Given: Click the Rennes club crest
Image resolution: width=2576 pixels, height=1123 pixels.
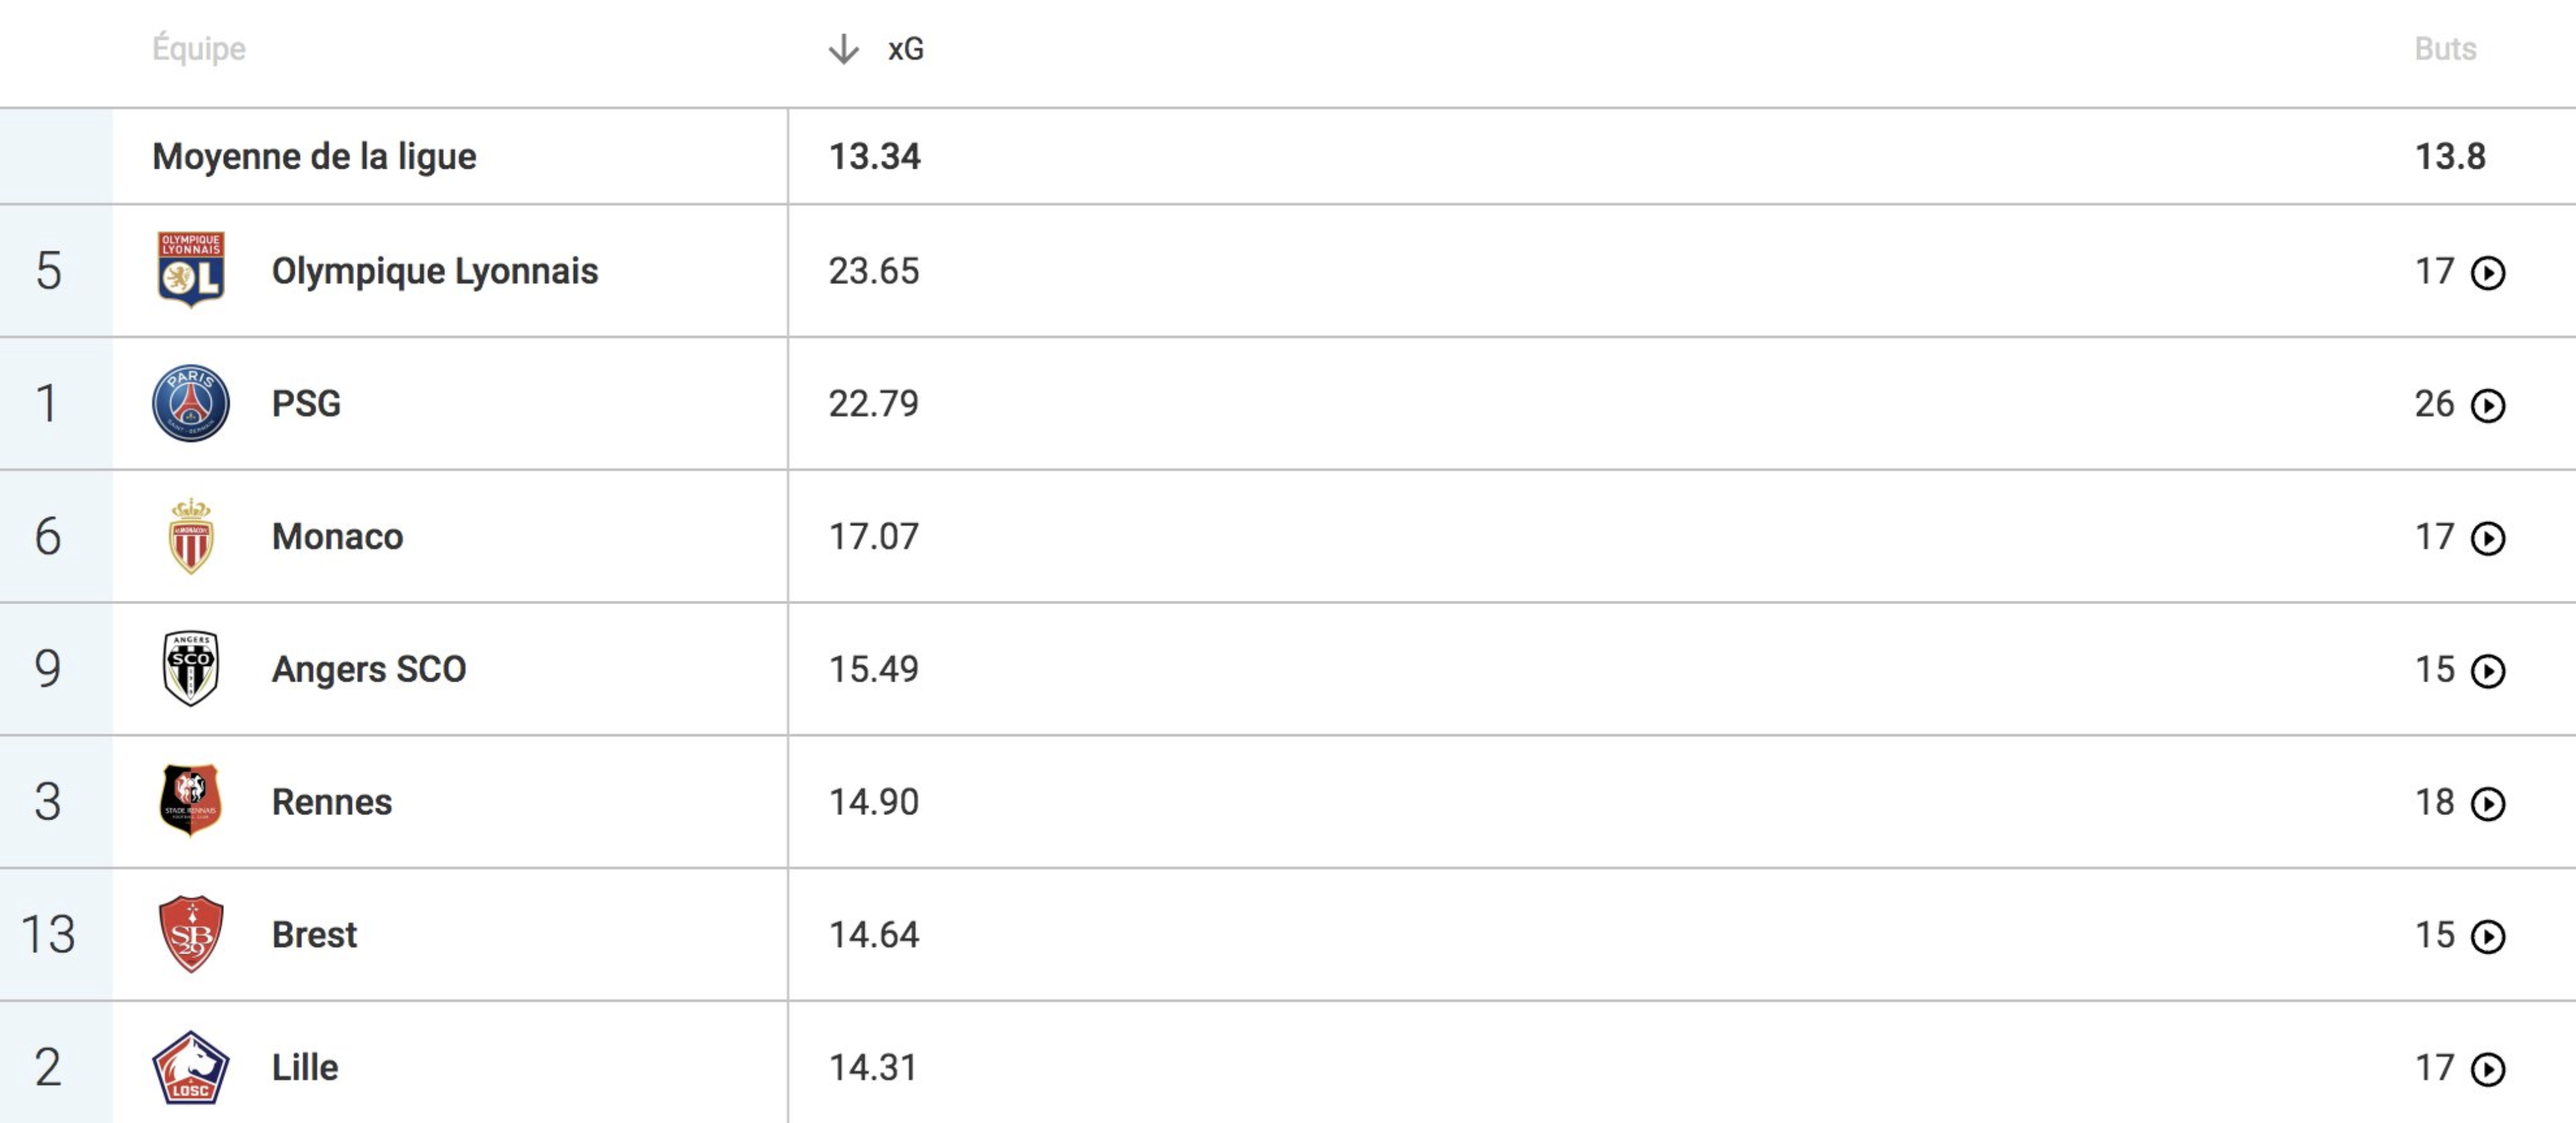Looking at the screenshot, I should 191,801.
